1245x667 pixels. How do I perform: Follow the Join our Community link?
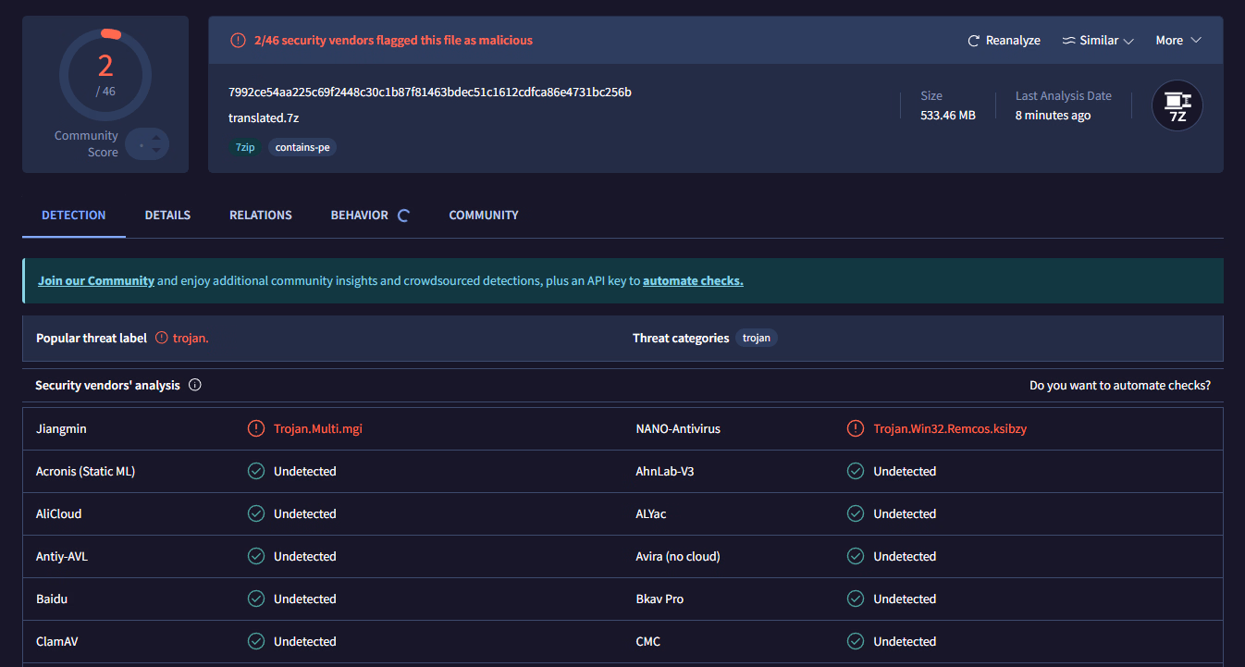(96, 280)
